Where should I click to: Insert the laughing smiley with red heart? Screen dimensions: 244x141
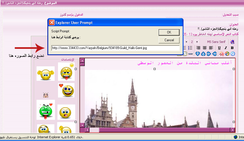(x=66, y=90)
